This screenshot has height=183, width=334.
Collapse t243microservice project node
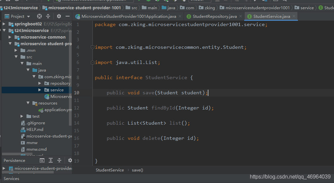4,31
